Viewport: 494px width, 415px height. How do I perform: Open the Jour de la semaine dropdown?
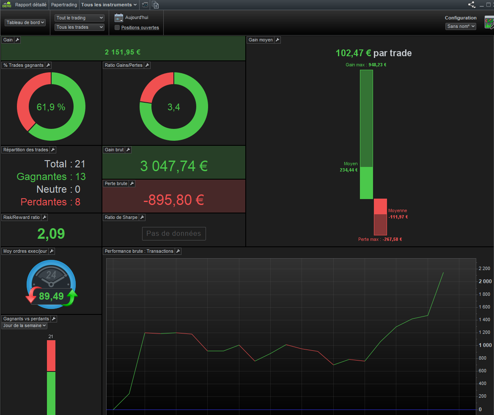[x=25, y=325]
